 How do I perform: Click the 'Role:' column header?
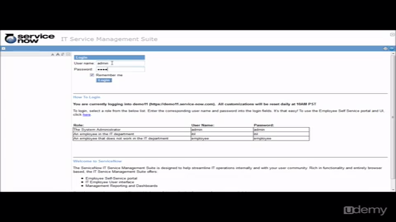pyautogui.click(x=79, y=125)
